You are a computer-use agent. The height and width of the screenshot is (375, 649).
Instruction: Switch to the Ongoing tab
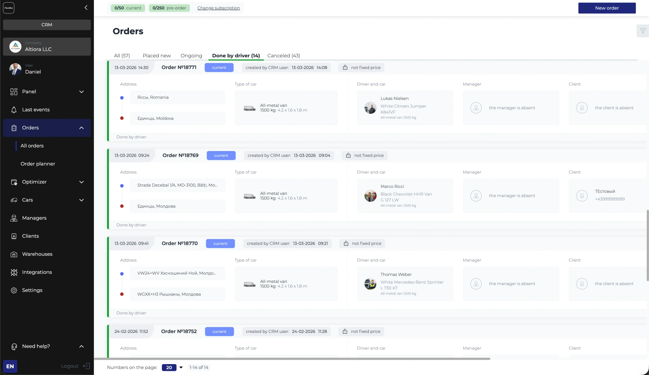191,56
